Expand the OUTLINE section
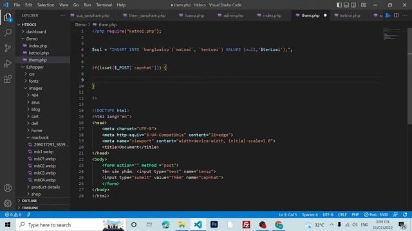Image resolution: width=412 pixels, height=231 pixels. click(x=29, y=201)
